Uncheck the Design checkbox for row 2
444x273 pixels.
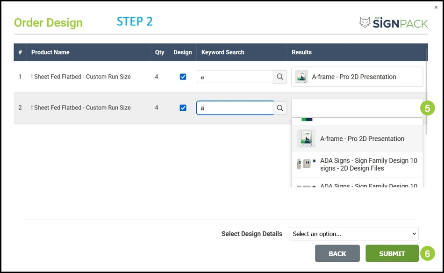183,108
